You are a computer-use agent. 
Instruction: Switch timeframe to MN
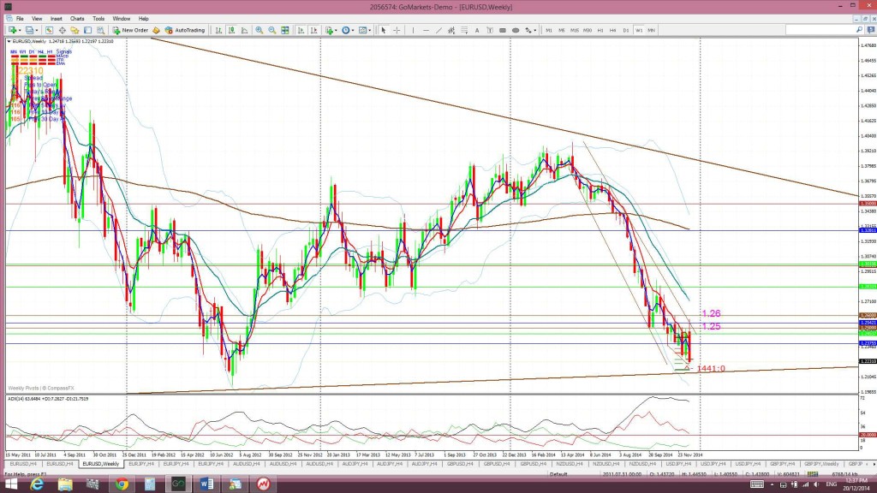[652, 30]
